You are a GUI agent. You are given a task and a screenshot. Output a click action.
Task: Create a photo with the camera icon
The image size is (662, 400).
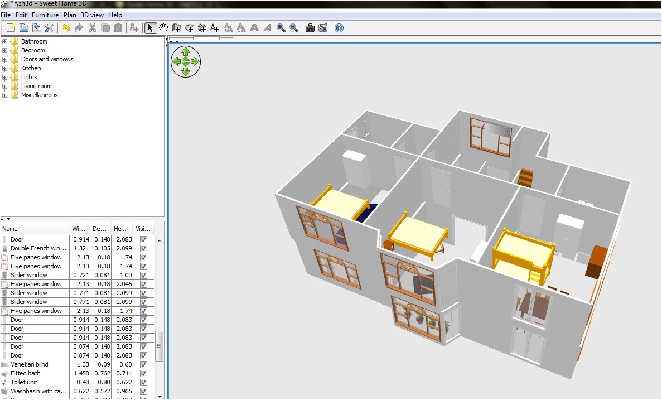point(310,27)
